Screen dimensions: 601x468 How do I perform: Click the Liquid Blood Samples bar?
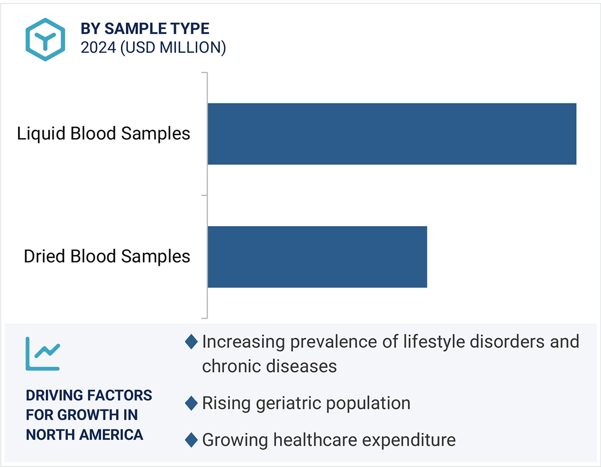[x=391, y=134]
